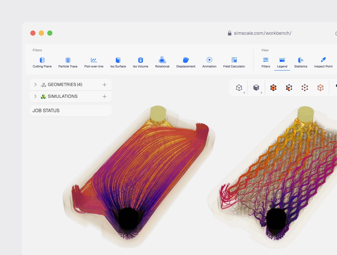Add a new geometry with plus button
Viewport: 337px width, 255px height.
104,85
